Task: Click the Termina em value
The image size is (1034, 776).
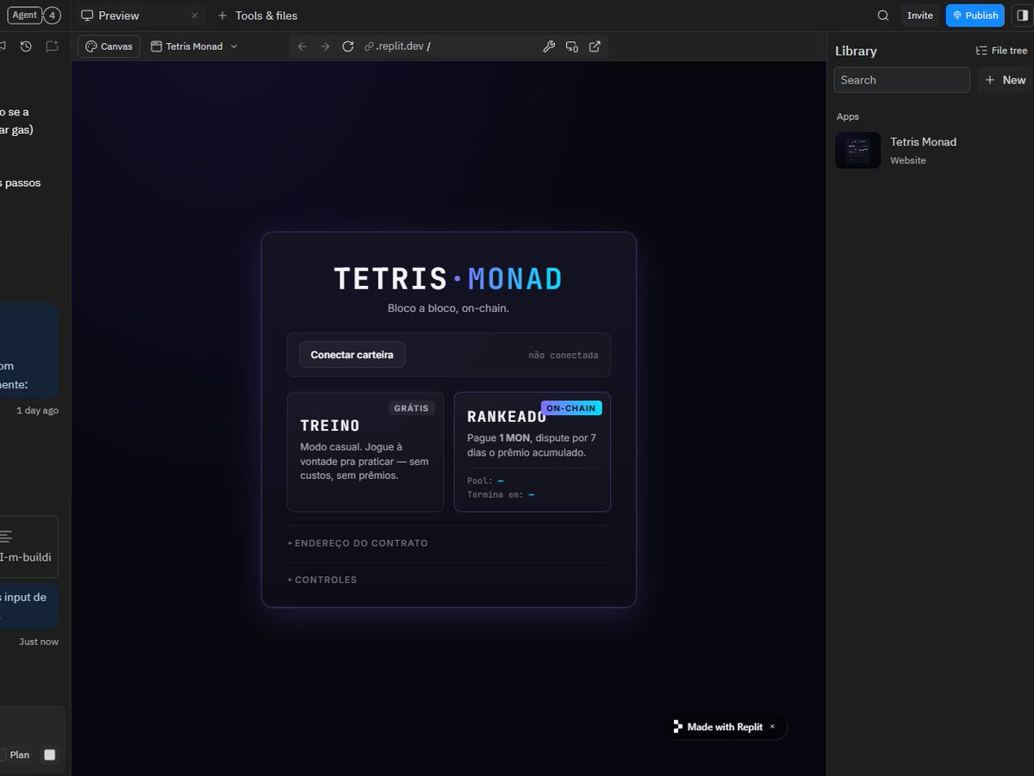Action: click(531, 494)
